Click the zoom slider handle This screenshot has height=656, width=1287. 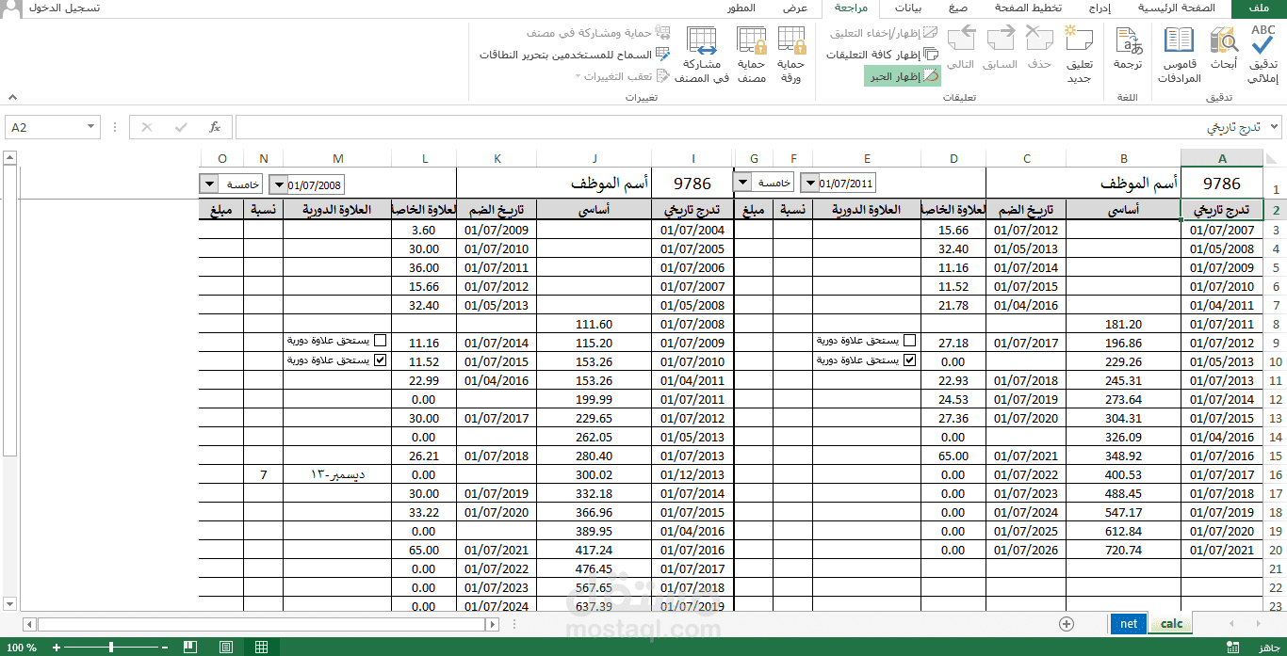pos(111,648)
